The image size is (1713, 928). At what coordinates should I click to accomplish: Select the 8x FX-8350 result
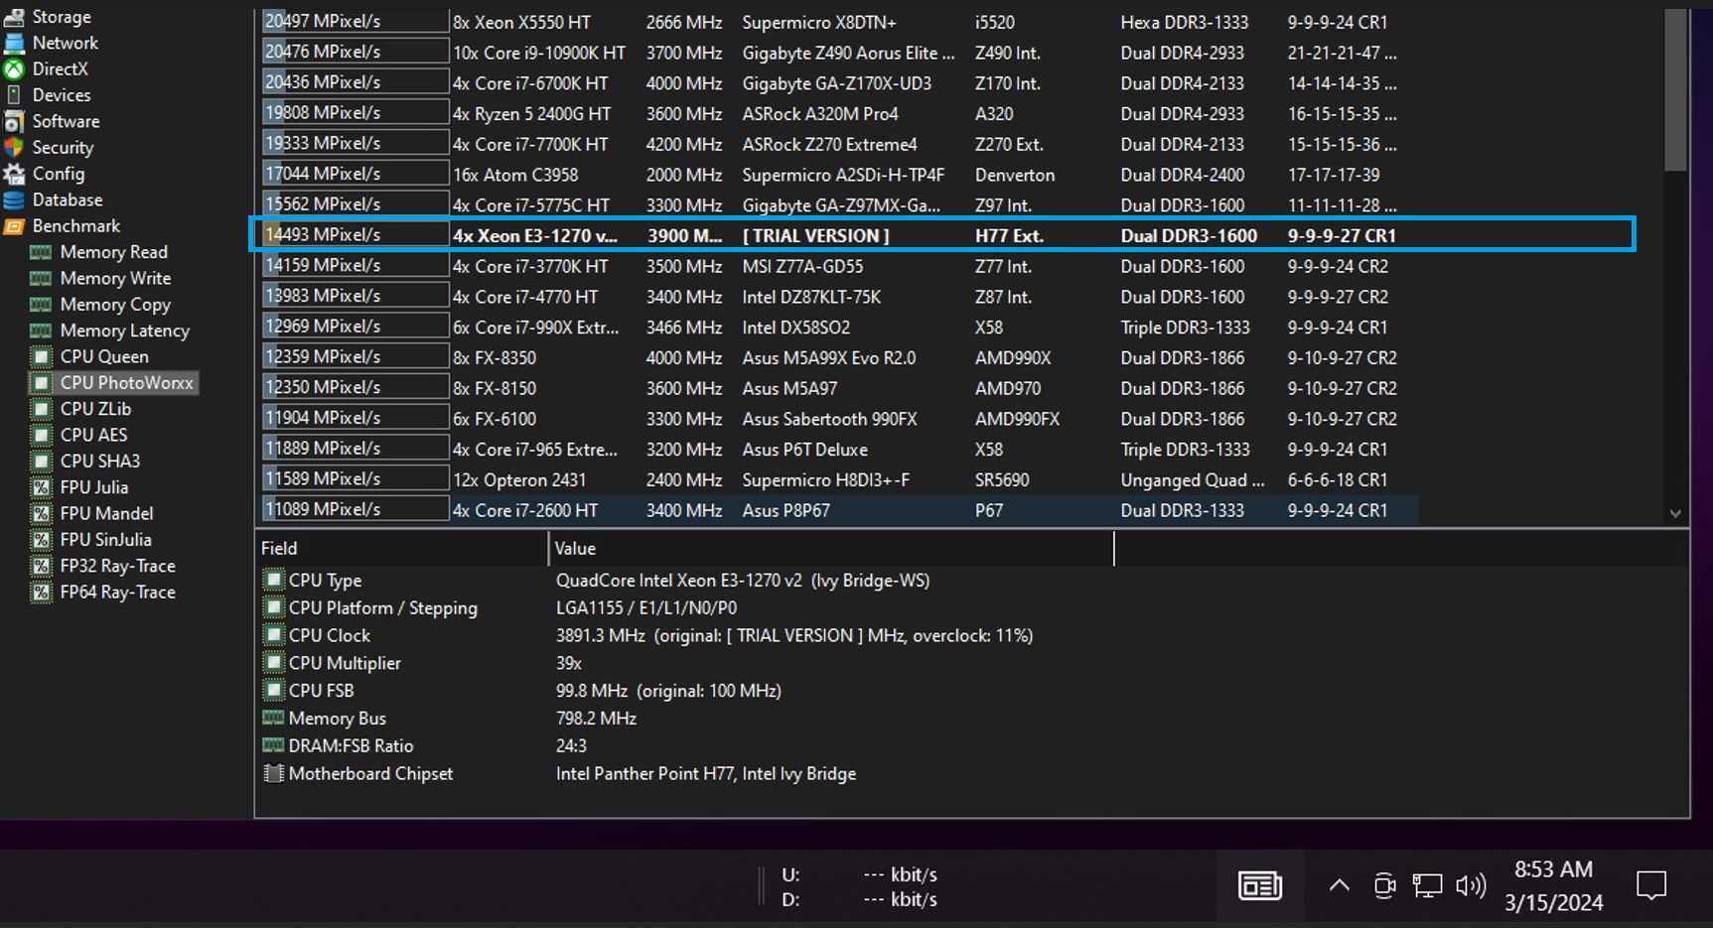(839, 357)
